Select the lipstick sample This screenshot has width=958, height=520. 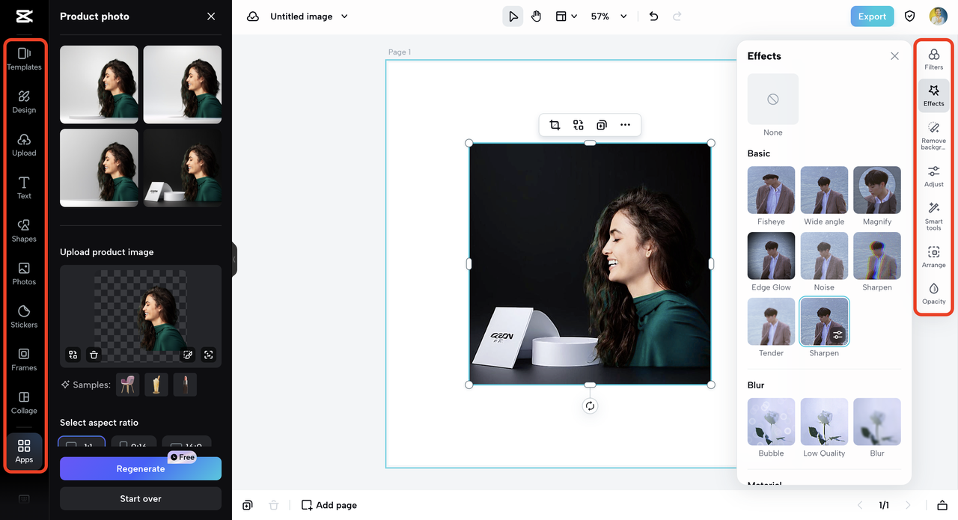click(x=185, y=385)
